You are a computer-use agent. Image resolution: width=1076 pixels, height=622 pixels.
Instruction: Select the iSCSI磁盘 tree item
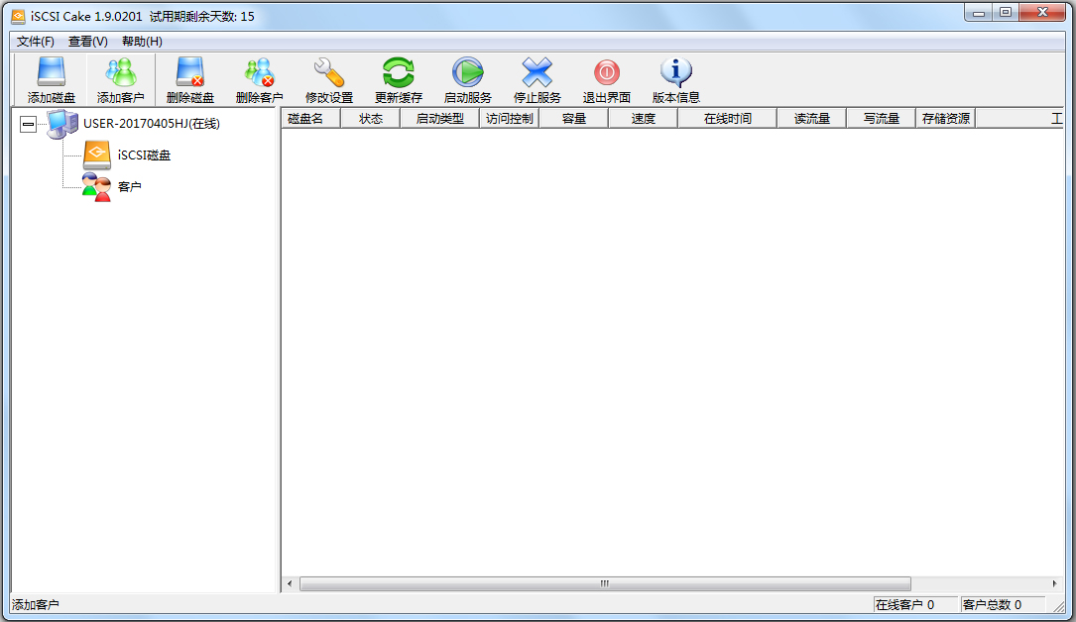coord(144,155)
